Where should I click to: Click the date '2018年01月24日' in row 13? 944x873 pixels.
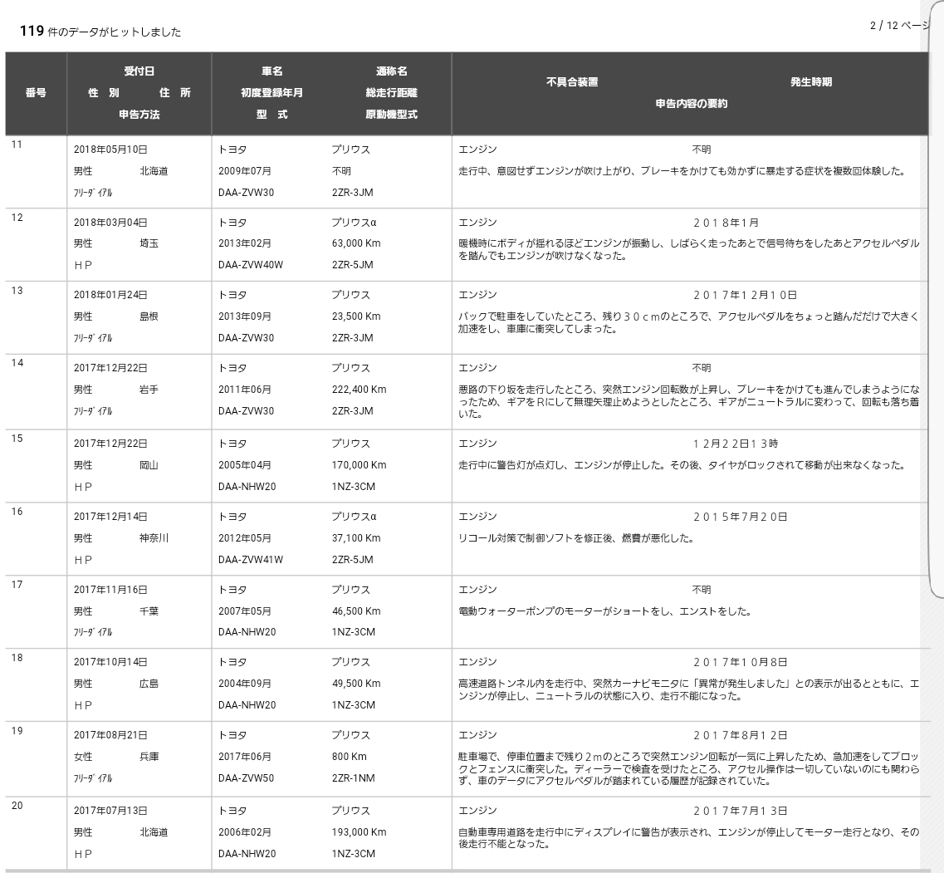pyautogui.click(x=110, y=295)
